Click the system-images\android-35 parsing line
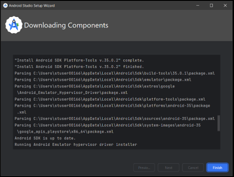This screenshot has width=234, height=177. (x=108, y=125)
